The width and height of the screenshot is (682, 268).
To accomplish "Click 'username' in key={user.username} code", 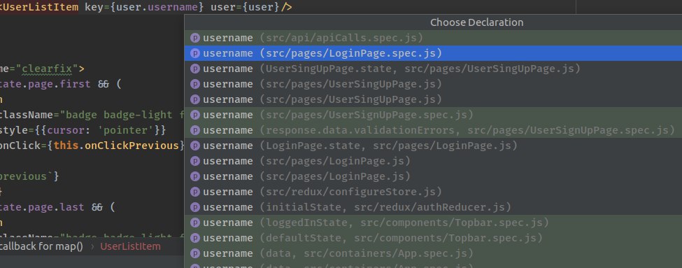I will [173, 8].
